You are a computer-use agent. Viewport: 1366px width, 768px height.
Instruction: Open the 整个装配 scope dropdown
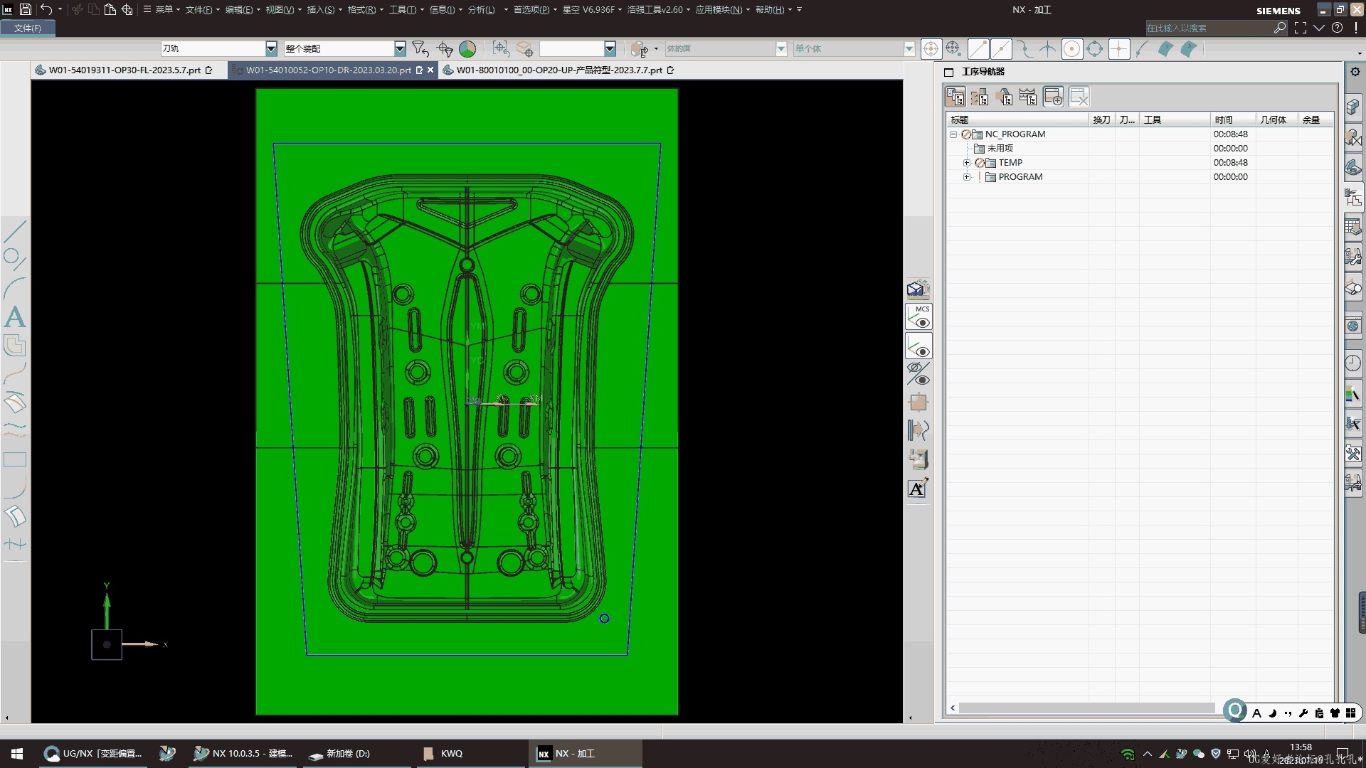pos(400,48)
